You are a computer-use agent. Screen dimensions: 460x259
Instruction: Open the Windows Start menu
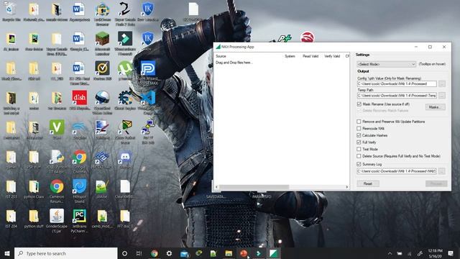click(x=7, y=253)
